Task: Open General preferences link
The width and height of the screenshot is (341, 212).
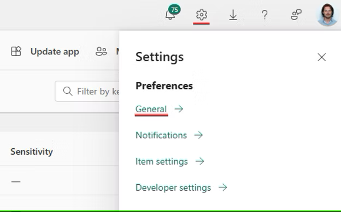Action: tap(151, 109)
